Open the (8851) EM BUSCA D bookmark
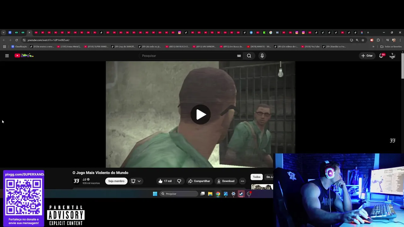The image size is (404, 227). click(177, 47)
